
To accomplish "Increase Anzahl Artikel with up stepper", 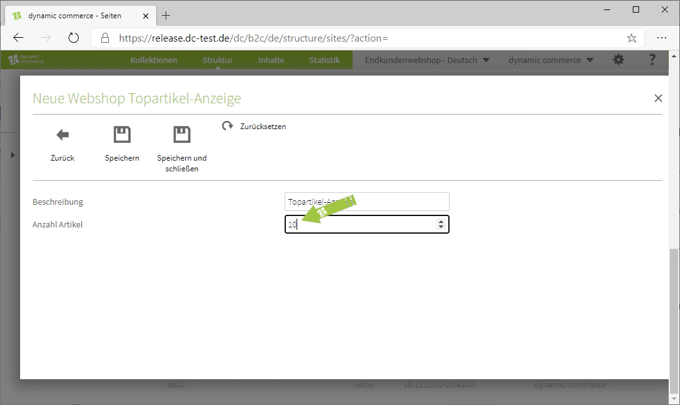I will pos(441,221).
